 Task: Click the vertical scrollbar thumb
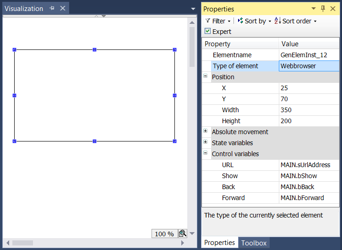pos(192,47)
